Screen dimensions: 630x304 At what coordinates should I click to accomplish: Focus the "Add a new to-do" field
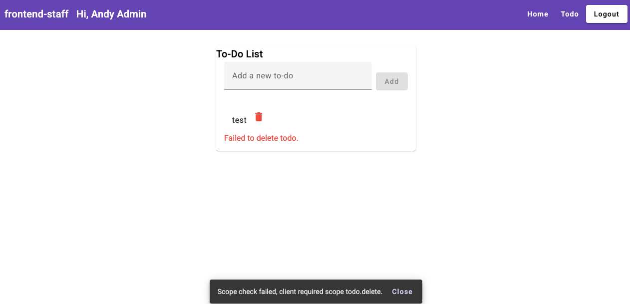pyautogui.click(x=298, y=76)
